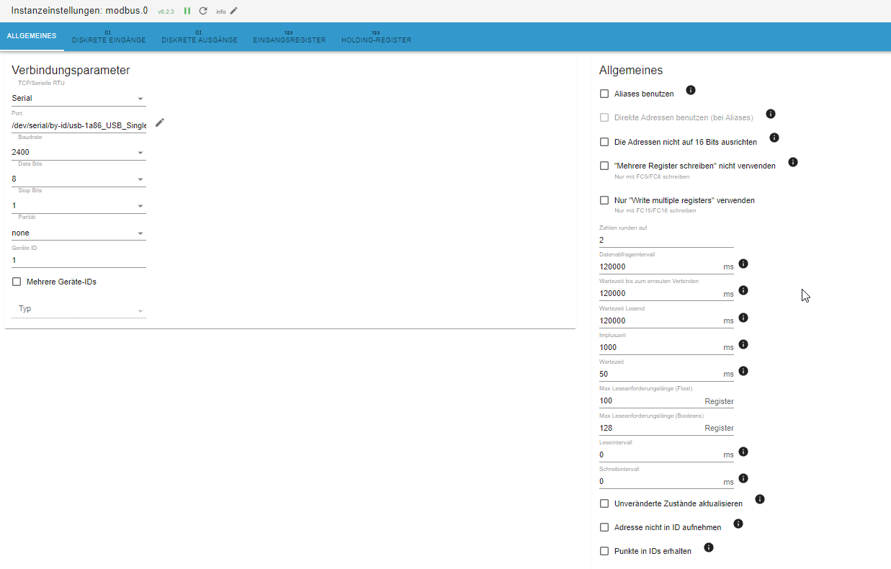Show info for Unveränderte Zustände aktualisieren
This screenshot has height=569, width=891.
click(759, 499)
